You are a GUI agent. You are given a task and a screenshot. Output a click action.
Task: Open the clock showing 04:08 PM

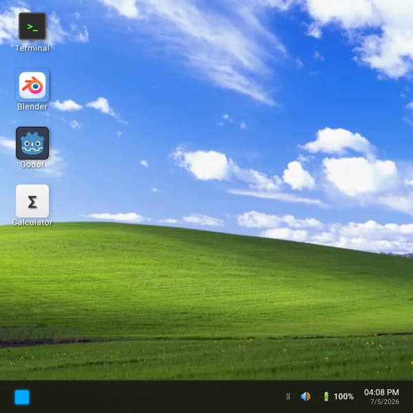(381, 392)
